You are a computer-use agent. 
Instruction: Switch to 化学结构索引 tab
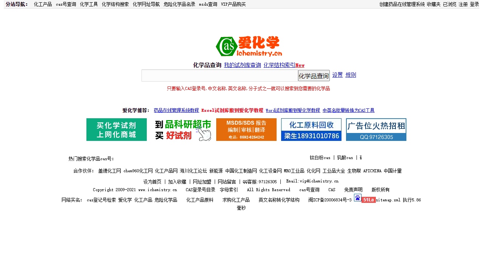coord(280,65)
